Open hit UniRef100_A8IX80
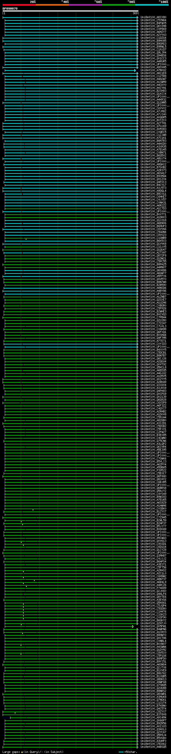This screenshot has height=754, width=171. click(153, 17)
